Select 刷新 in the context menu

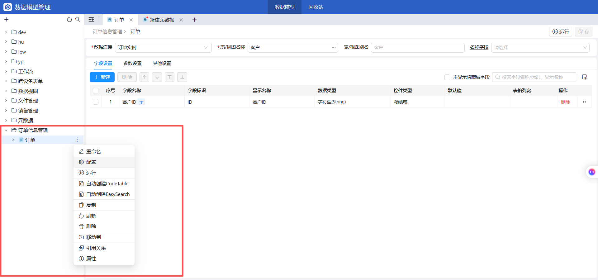click(x=104, y=216)
